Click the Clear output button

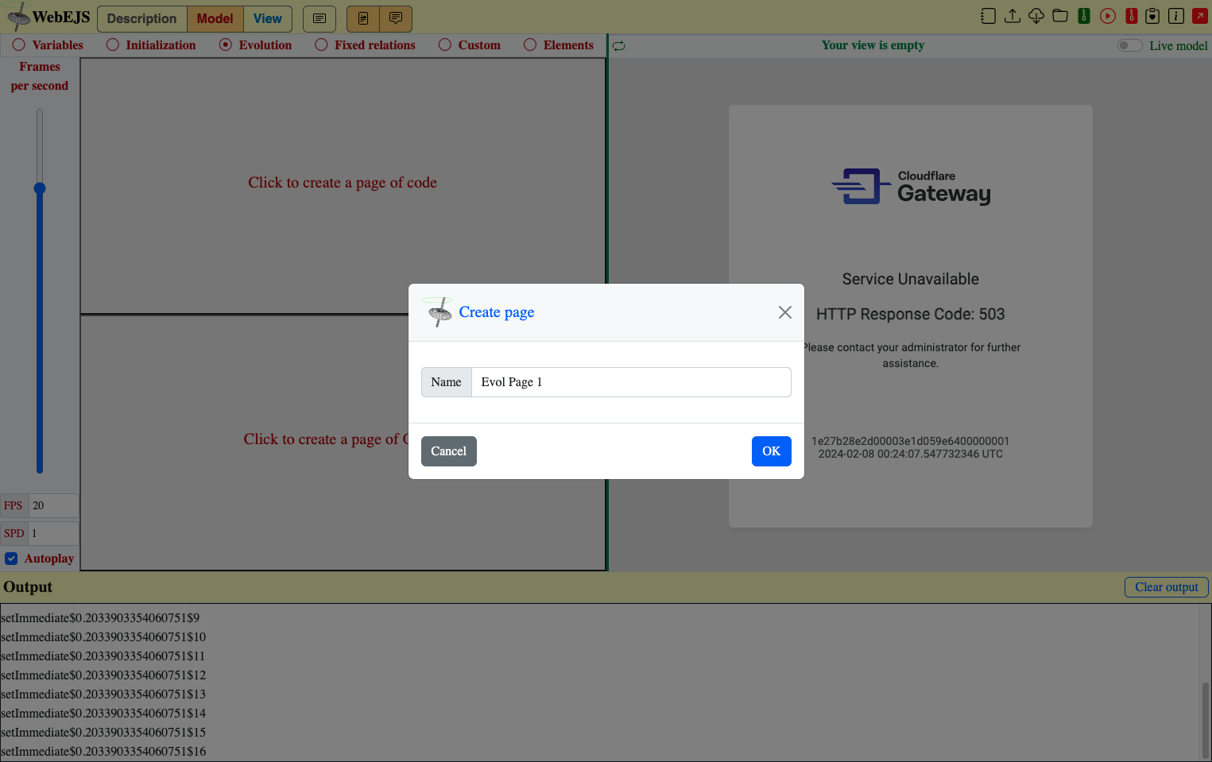[1167, 587]
